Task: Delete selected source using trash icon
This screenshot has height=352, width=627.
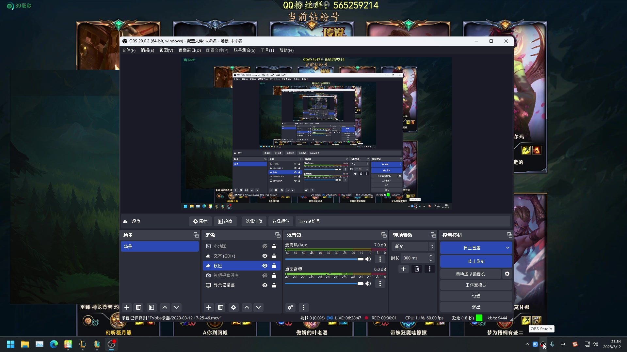Action: point(220,307)
